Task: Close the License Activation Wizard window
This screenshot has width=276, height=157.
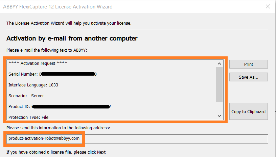Action: pyautogui.click(x=268, y=6)
